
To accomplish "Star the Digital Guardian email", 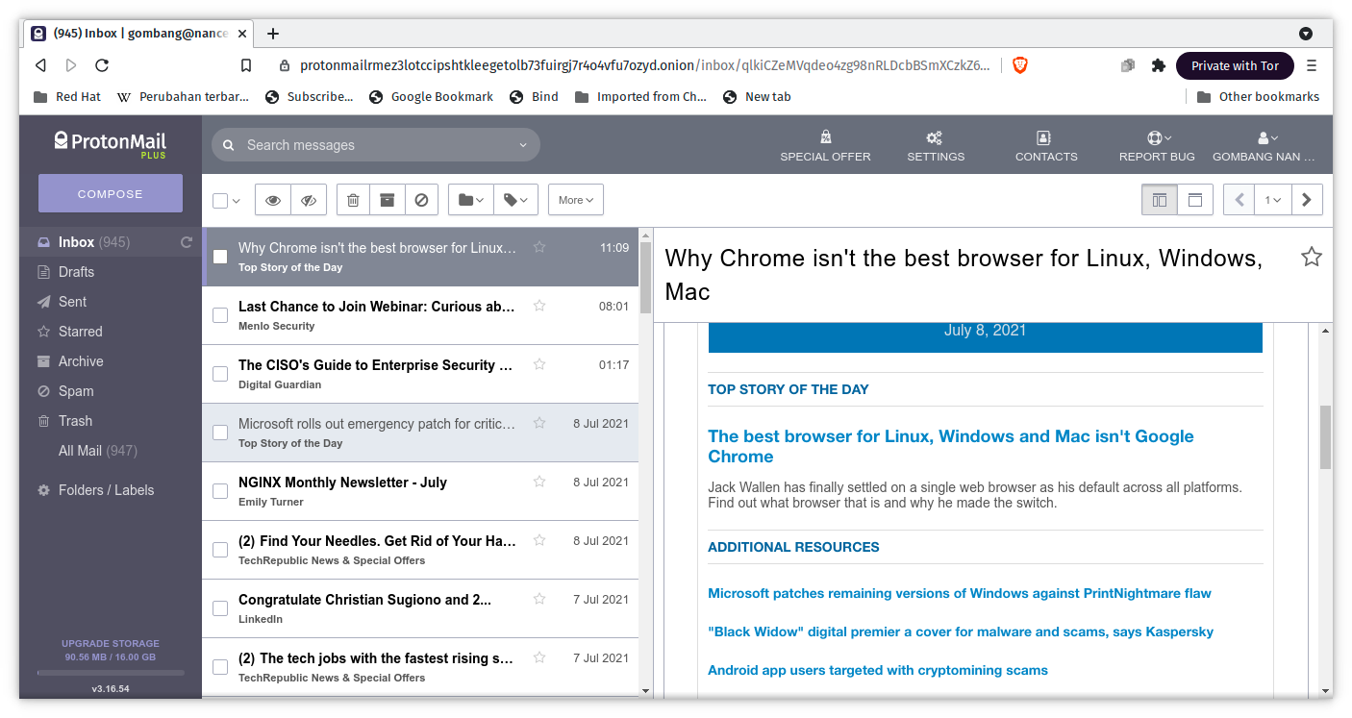I will pos(539,364).
